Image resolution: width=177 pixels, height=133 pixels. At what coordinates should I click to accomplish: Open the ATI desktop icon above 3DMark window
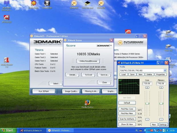pyautogui.click(x=128, y=31)
